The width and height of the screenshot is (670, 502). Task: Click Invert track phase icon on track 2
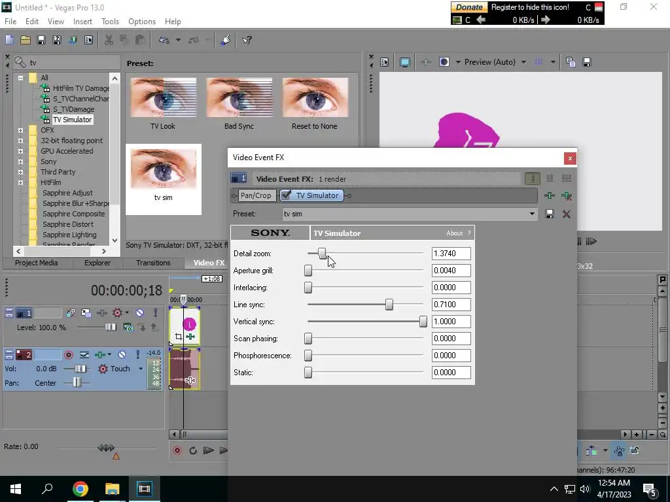(x=84, y=355)
